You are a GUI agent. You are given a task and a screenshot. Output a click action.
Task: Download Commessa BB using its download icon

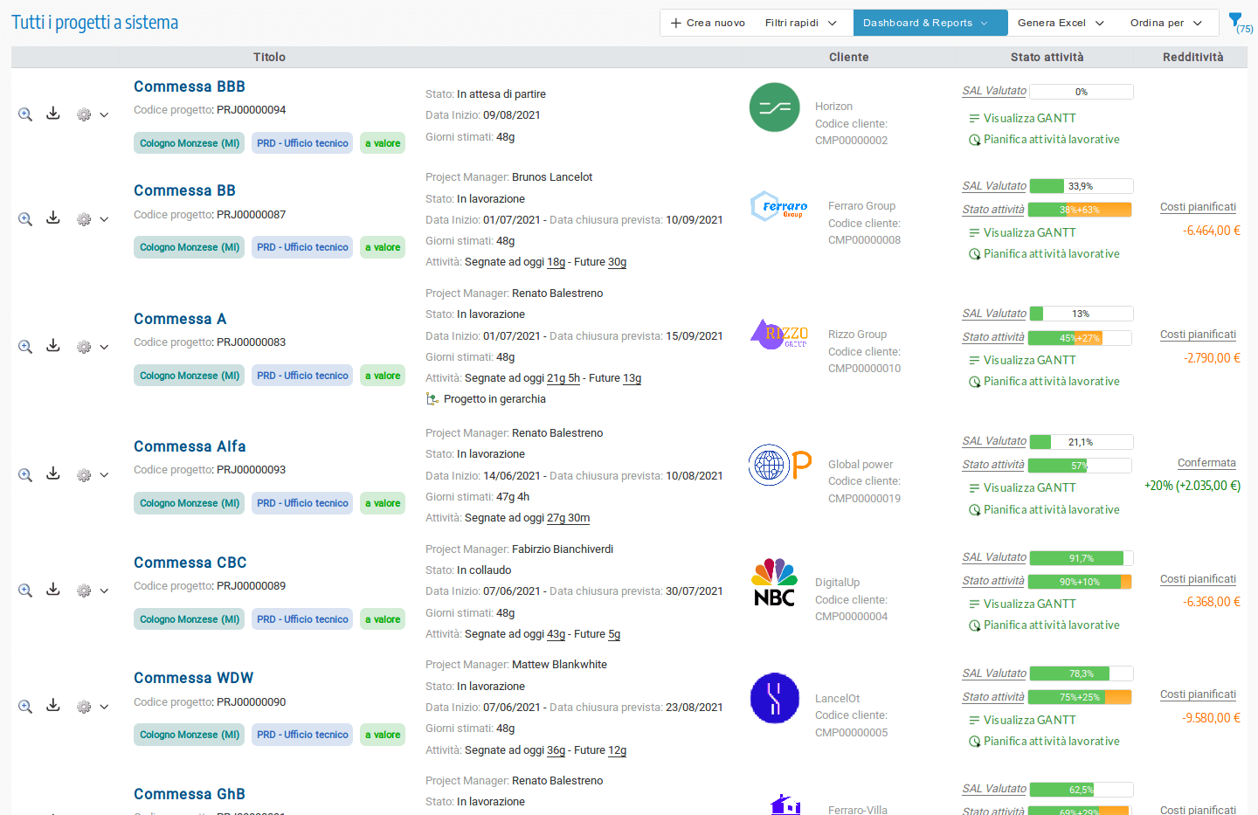(53, 218)
